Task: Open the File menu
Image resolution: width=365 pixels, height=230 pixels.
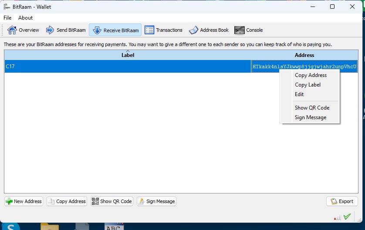Action: (7, 18)
